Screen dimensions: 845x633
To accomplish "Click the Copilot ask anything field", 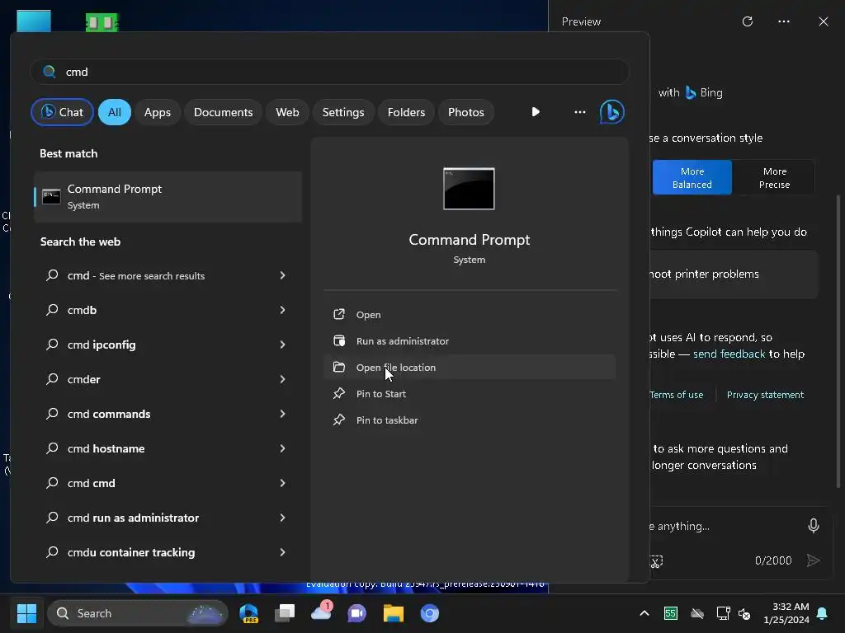I will click(725, 526).
